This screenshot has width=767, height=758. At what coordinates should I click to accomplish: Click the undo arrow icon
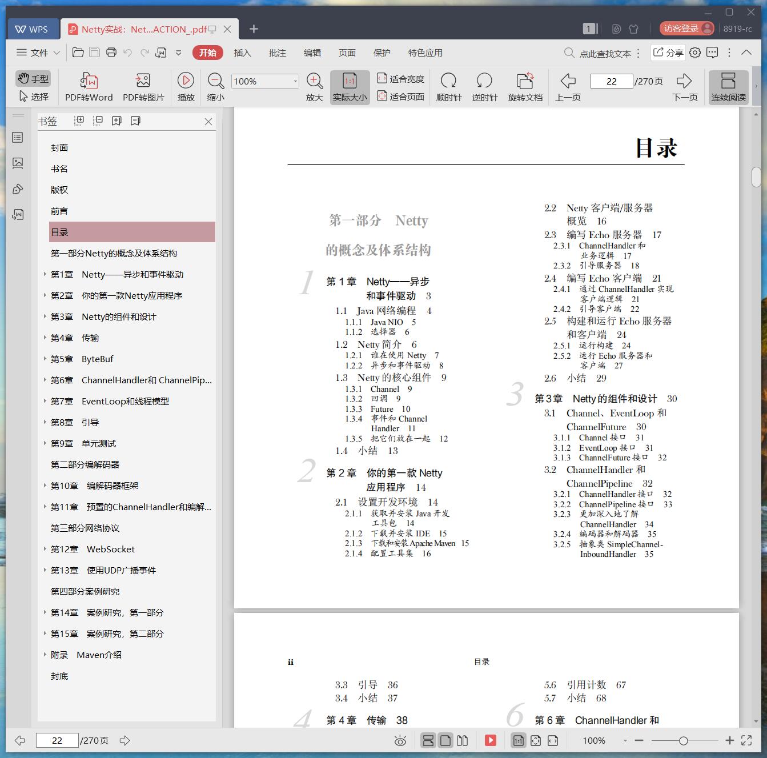click(127, 53)
